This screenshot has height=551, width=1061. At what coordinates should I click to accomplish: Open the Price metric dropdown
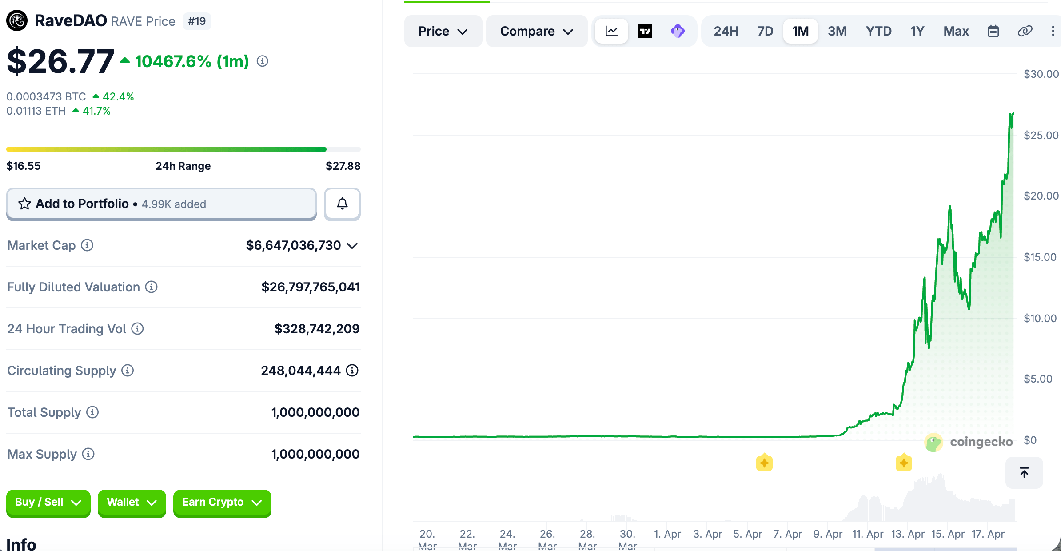443,31
